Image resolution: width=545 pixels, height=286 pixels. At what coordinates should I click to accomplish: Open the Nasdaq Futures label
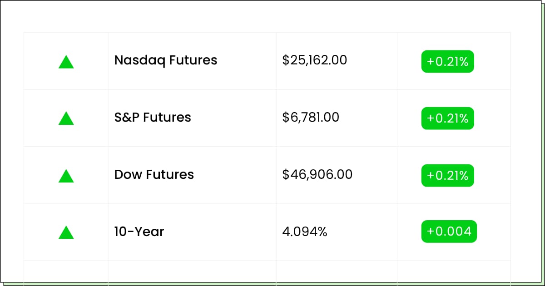[x=166, y=60]
